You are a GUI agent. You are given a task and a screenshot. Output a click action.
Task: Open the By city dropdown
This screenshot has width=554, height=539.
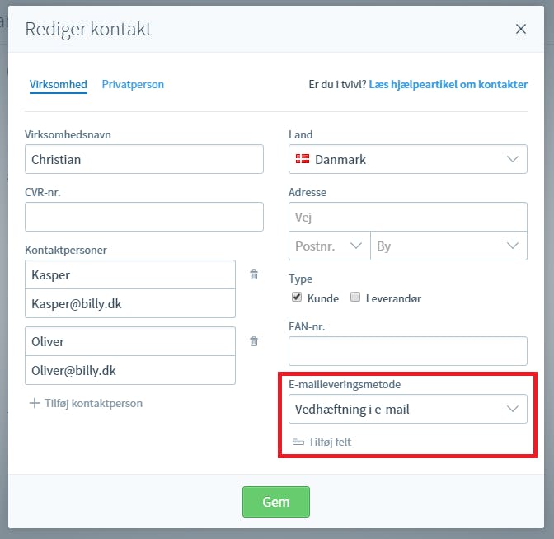[448, 246]
